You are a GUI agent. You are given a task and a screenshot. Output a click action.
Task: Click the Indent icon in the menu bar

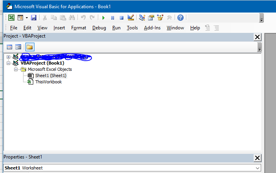pos(216,28)
